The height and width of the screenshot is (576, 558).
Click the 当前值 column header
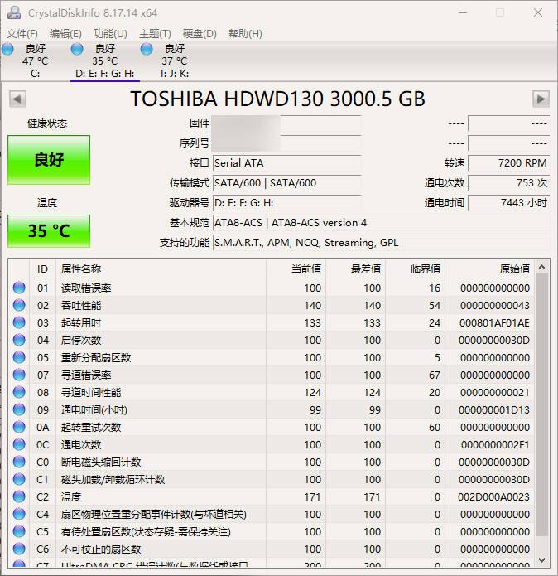click(x=296, y=269)
